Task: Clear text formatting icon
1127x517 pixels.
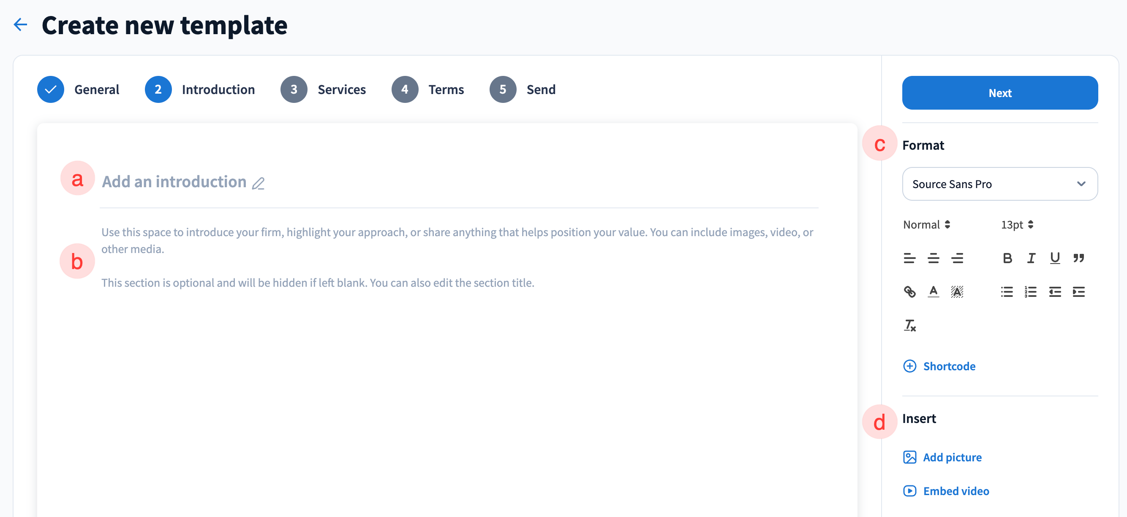Action: point(909,325)
